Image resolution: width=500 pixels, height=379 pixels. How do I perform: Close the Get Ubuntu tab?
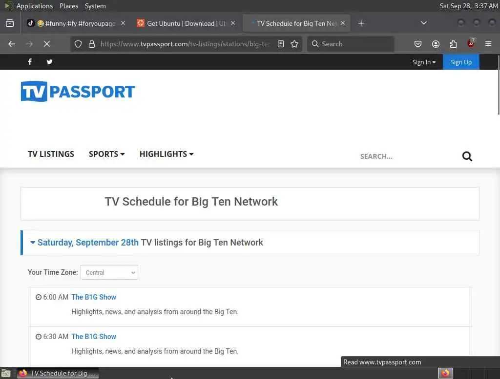coord(233,23)
